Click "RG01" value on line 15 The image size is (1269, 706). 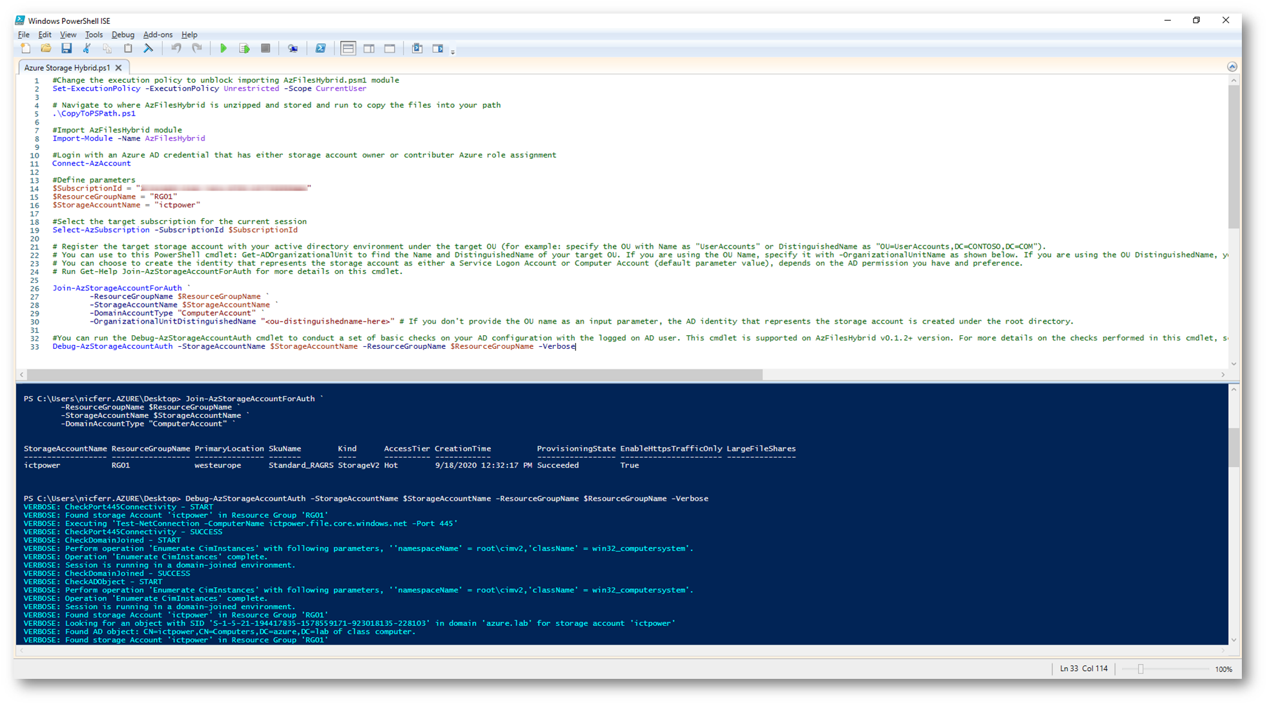click(x=163, y=196)
